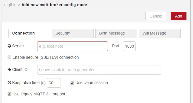Select the Keep alive time field showing 60
The height and width of the screenshot is (103, 193).
(54, 83)
